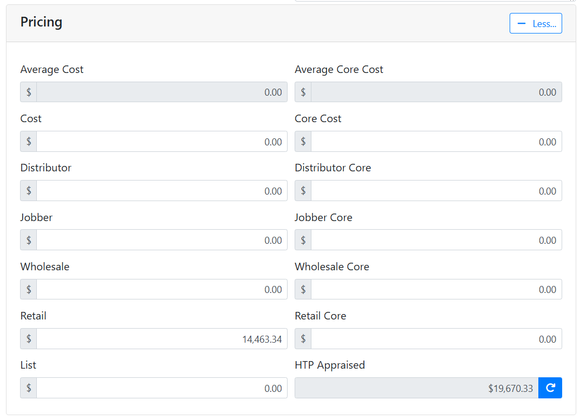Click the HTP Appraised value field
The width and height of the screenshot is (586, 420).
click(x=416, y=388)
